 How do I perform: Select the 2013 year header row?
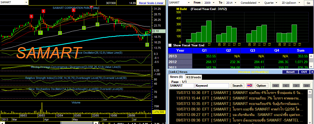click(180, 56)
